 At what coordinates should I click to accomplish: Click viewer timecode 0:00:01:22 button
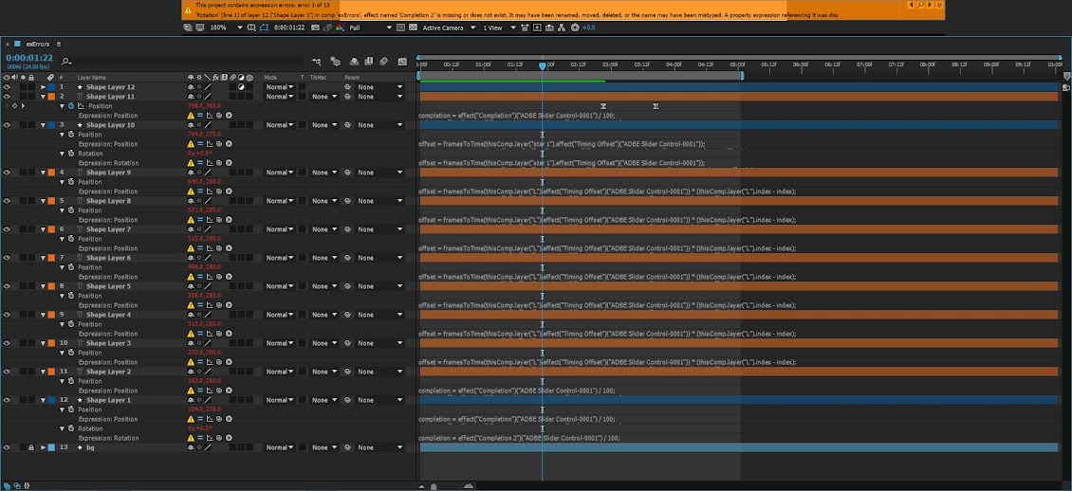coord(288,27)
